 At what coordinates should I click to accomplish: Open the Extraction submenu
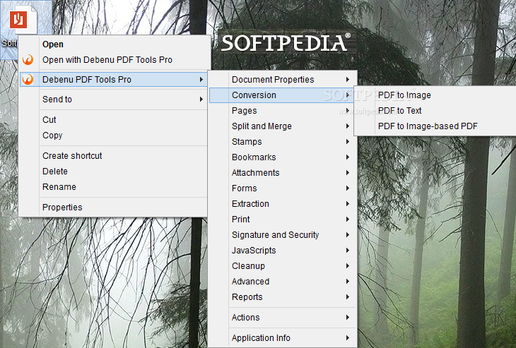[283, 204]
